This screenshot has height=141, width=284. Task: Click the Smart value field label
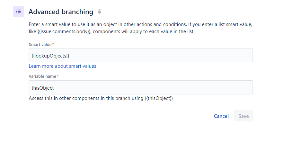tap(40, 45)
